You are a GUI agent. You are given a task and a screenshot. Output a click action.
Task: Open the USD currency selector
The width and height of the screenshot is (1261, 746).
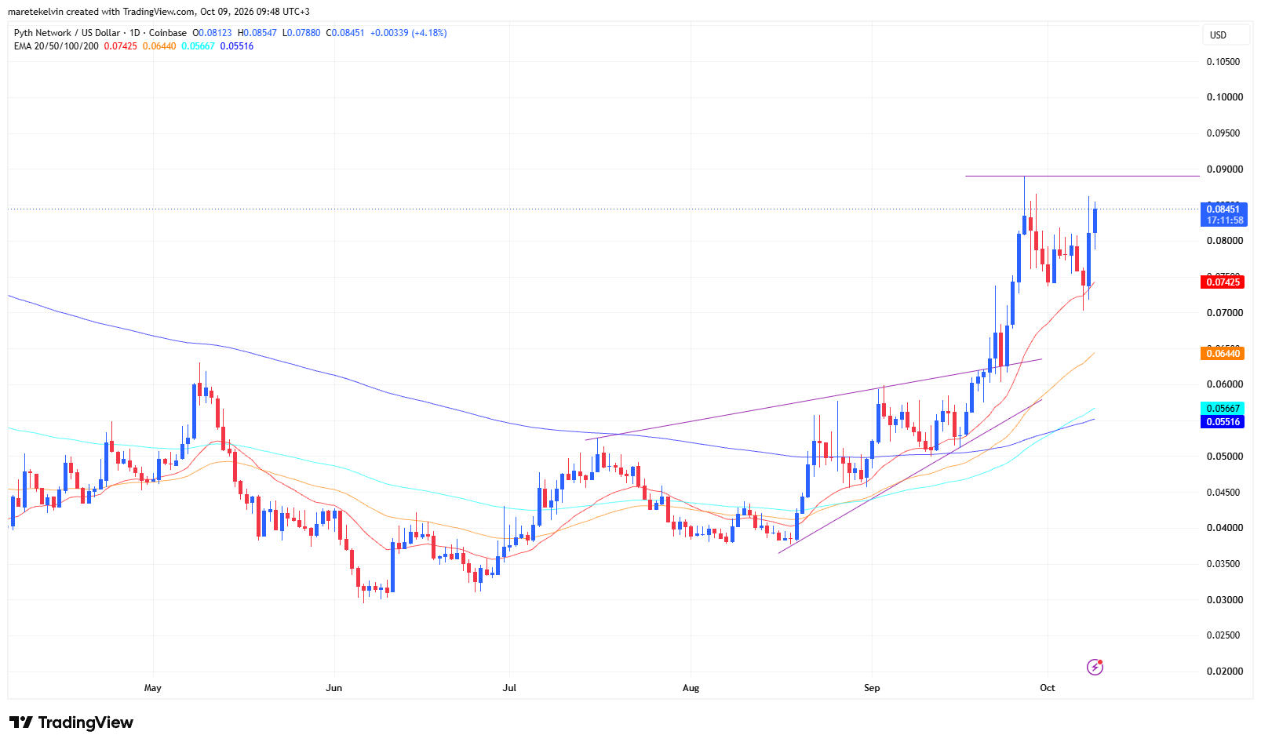click(1226, 35)
